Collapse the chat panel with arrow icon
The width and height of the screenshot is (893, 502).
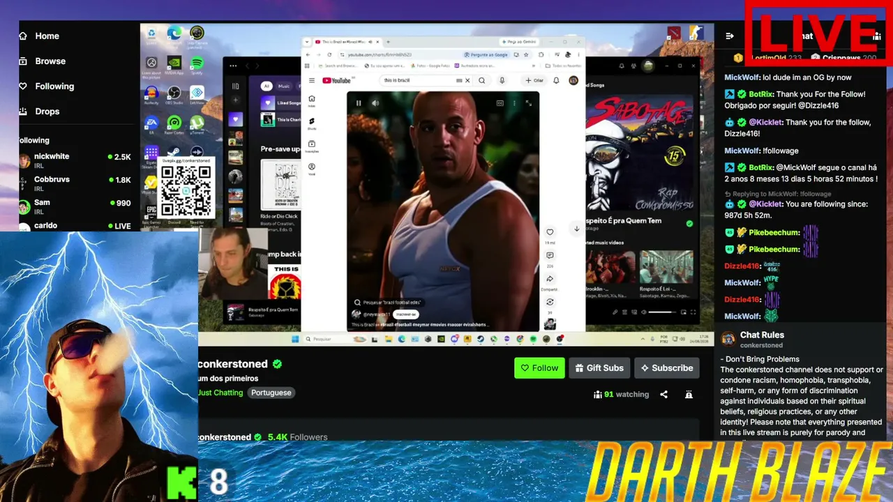(730, 36)
